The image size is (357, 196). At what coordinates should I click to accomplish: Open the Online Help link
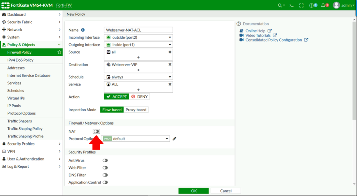coord(255,31)
